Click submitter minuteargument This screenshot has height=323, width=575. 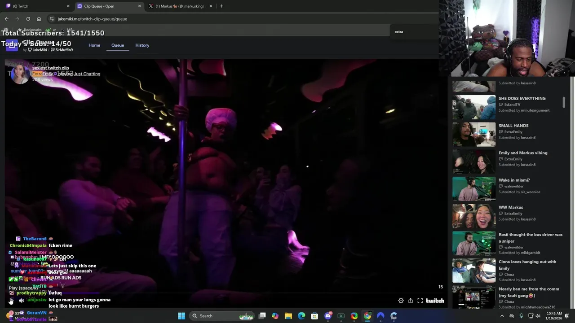[535, 110]
